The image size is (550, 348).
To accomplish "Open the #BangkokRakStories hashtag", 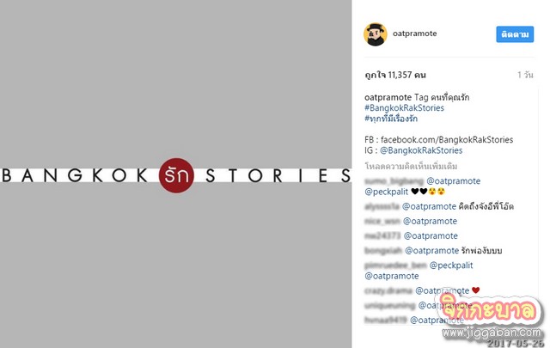I will pos(404,107).
